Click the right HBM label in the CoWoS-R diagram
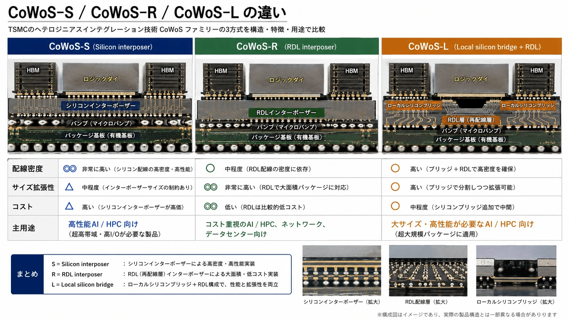The height and width of the screenshot is (320, 569). click(x=352, y=71)
